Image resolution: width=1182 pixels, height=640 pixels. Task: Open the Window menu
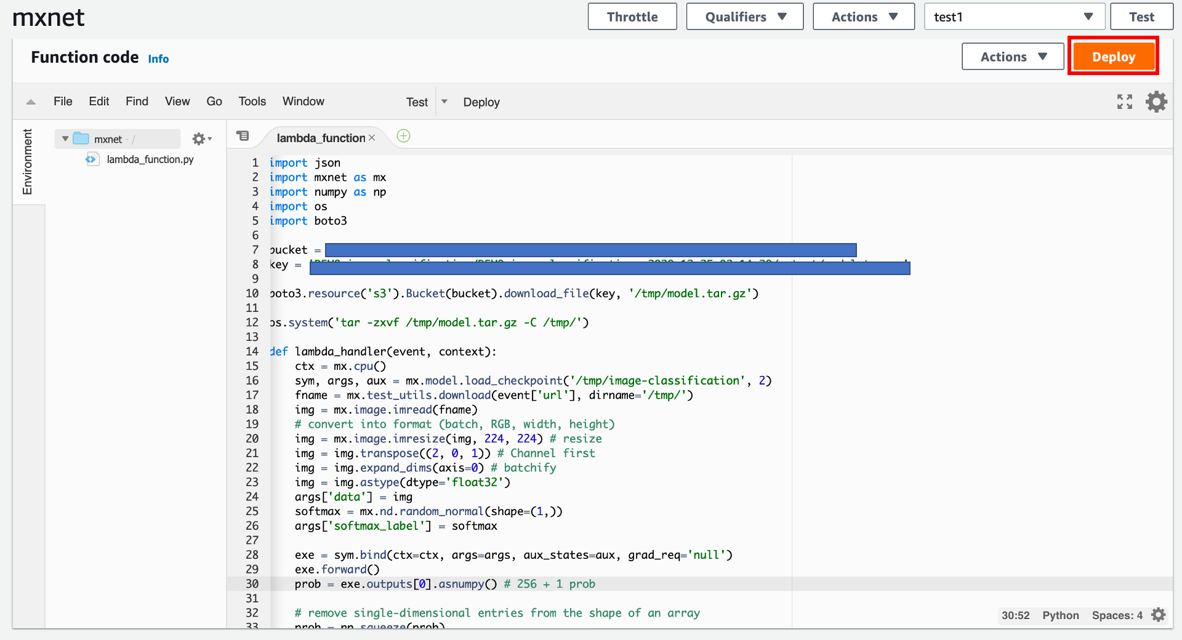303,102
